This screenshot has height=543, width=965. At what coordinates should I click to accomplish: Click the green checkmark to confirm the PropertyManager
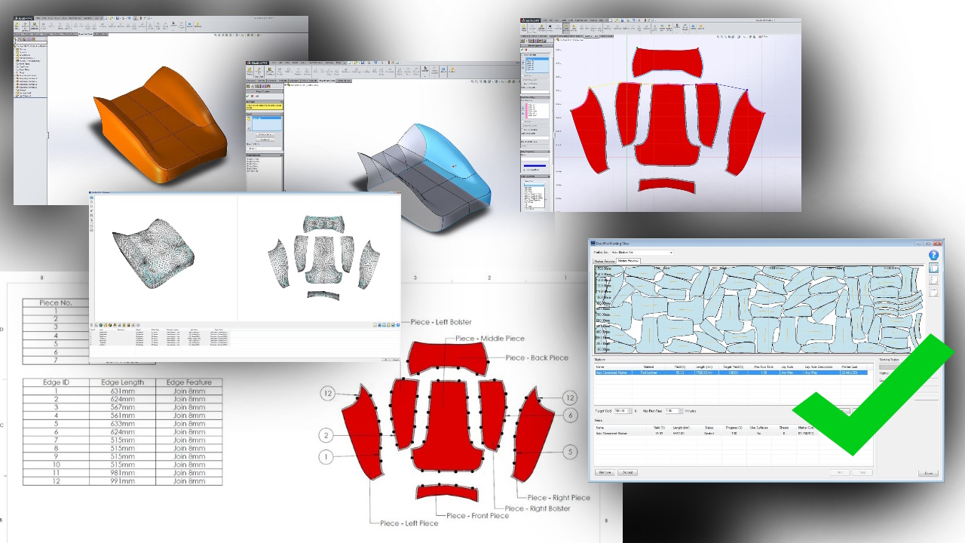pyautogui.click(x=247, y=95)
